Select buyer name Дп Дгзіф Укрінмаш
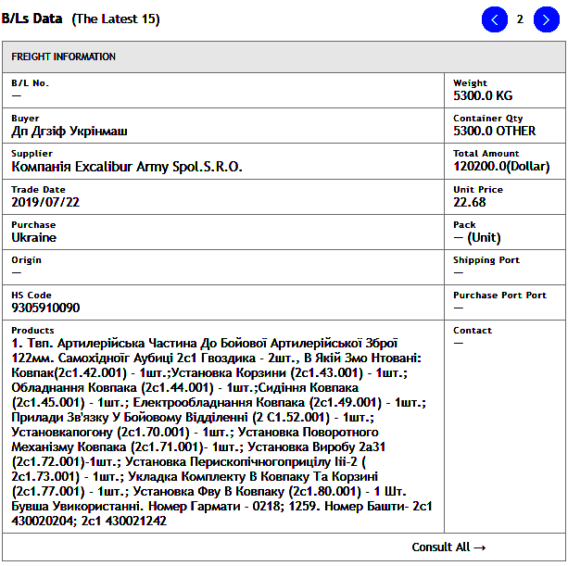The image size is (568, 566). coord(69,132)
